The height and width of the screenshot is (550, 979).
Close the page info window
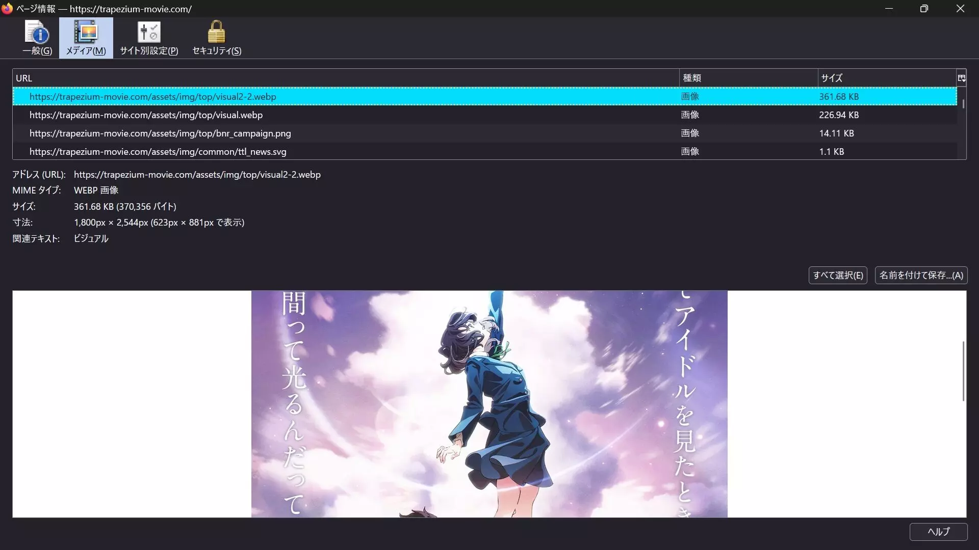(x=960, y=9)
